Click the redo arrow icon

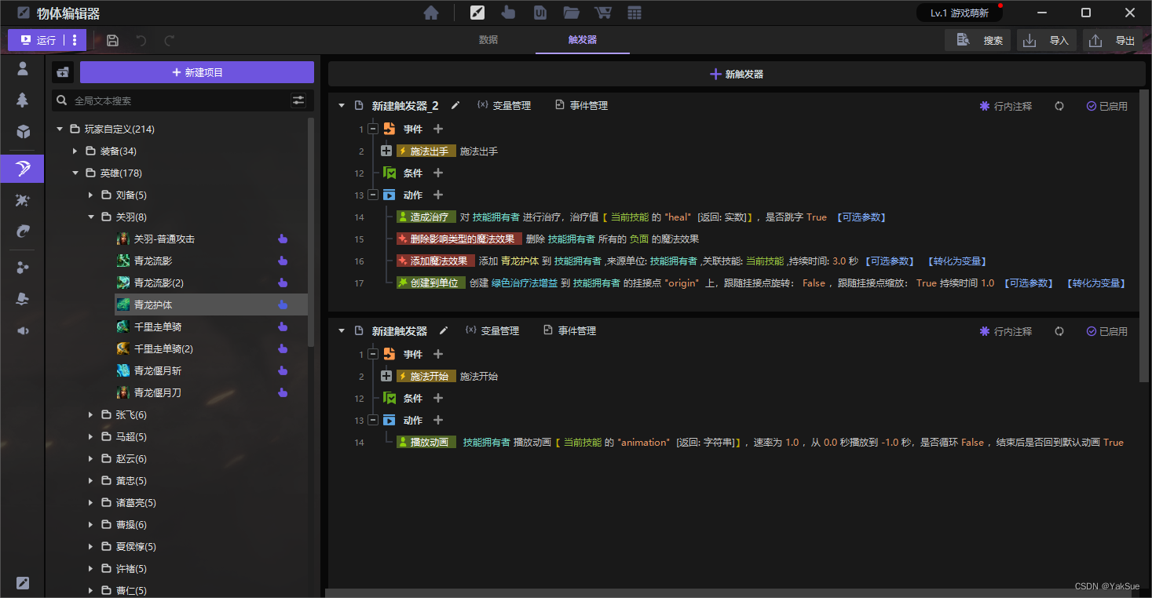tap(169, 40)
